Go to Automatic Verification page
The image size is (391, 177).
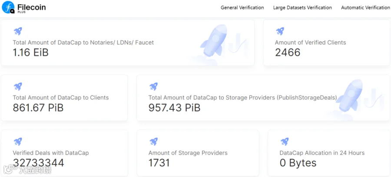[x=365, y=7]
